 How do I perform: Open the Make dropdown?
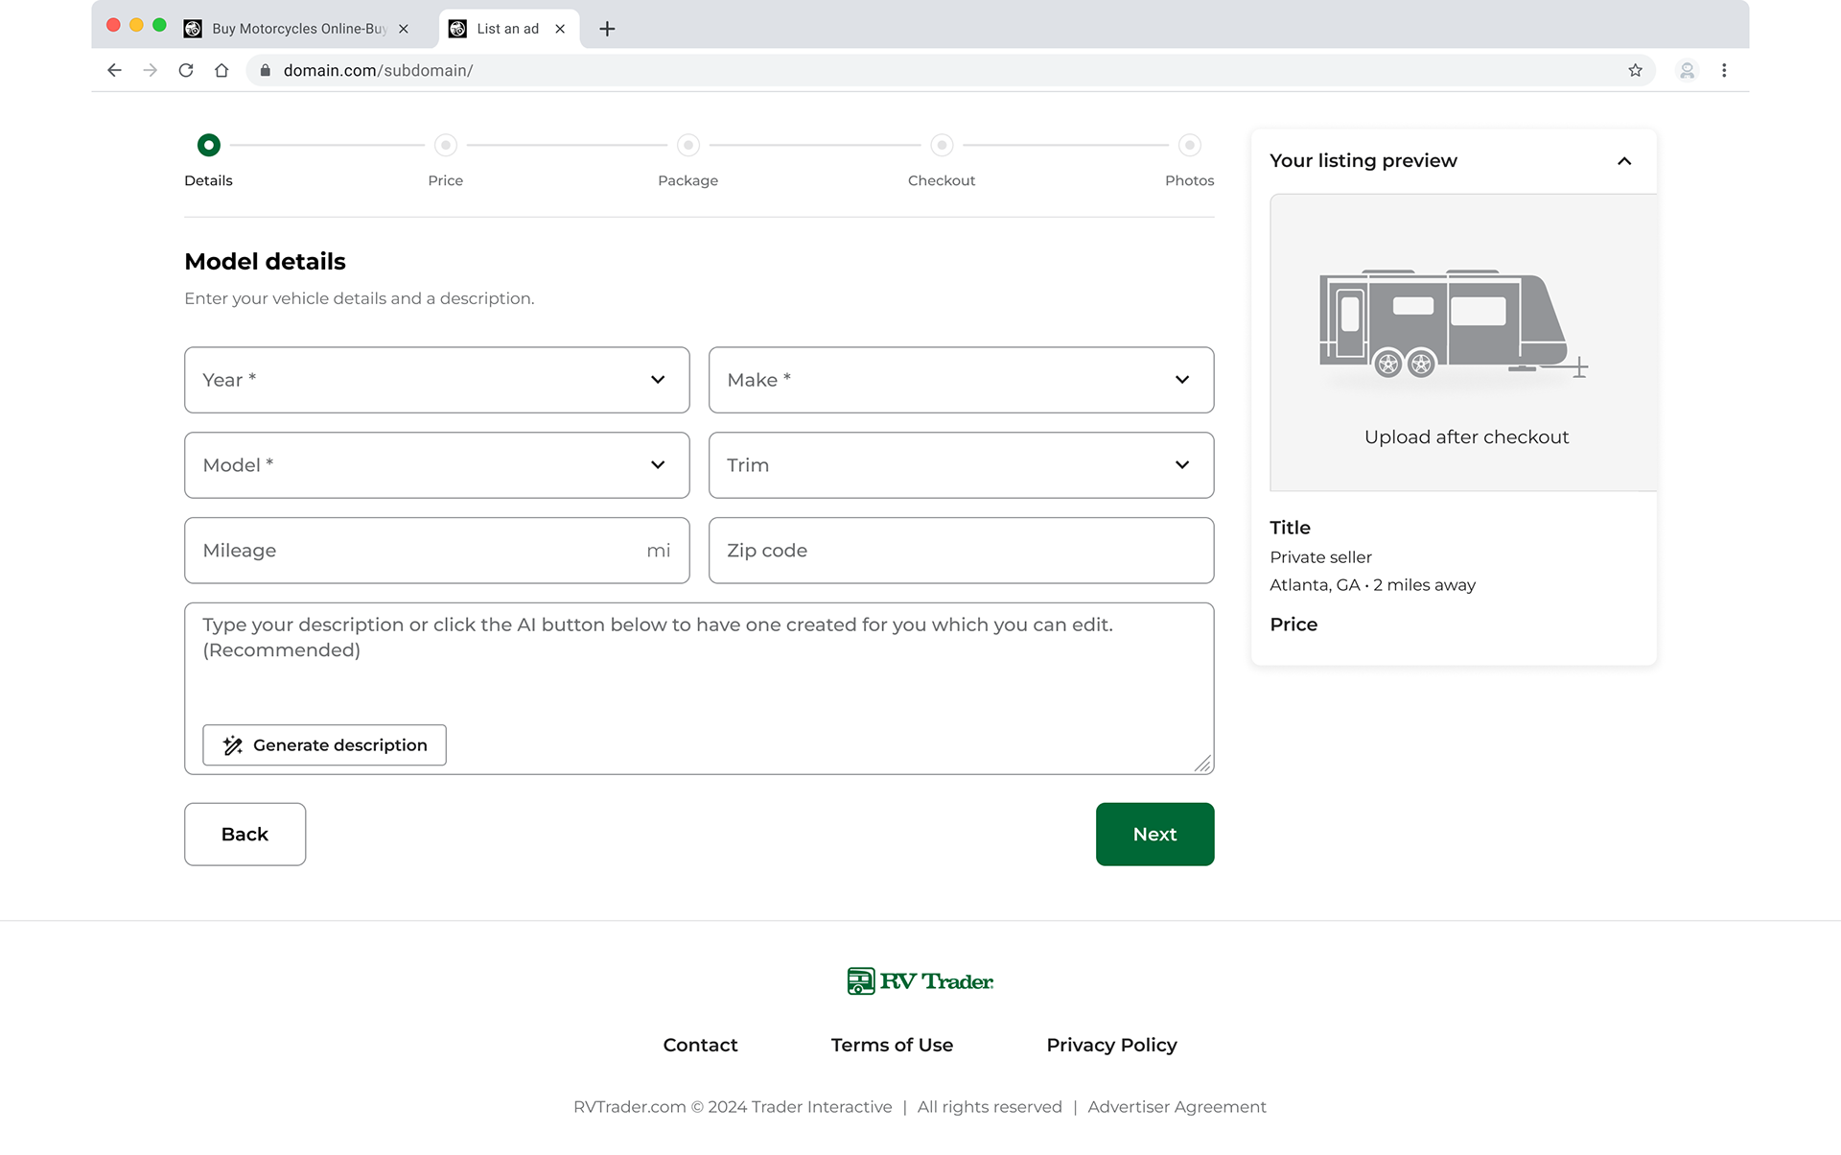pyautogui.click(x=961, y=380)
